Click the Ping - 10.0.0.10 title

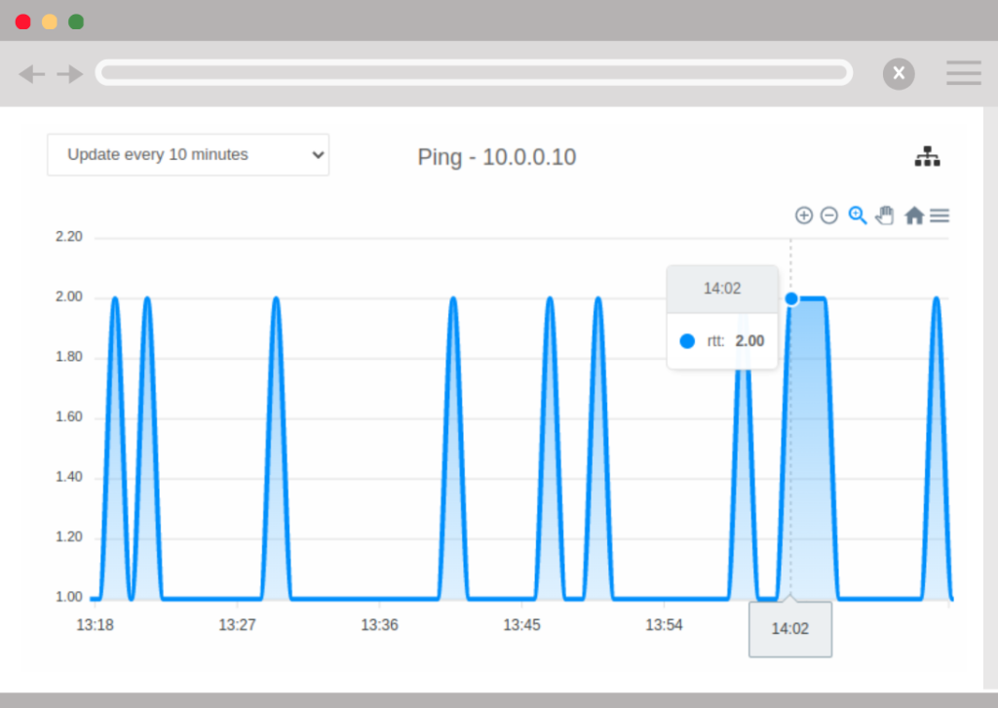497,157
